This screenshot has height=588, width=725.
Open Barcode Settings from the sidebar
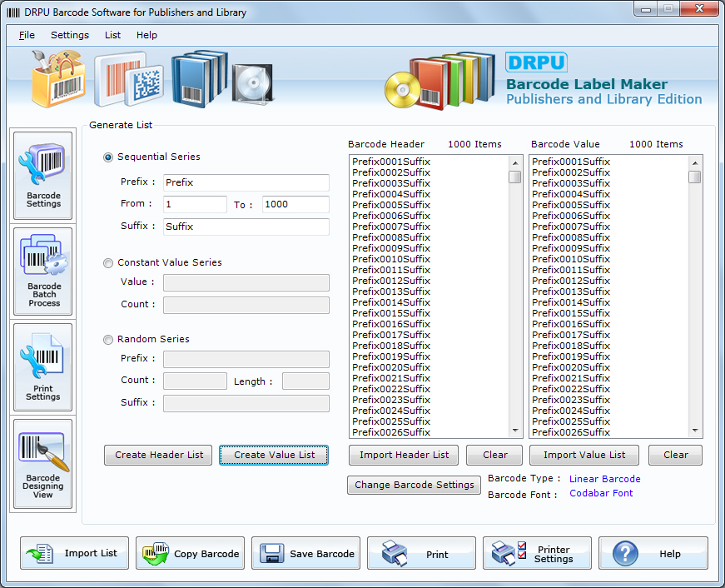coord(43,176)
